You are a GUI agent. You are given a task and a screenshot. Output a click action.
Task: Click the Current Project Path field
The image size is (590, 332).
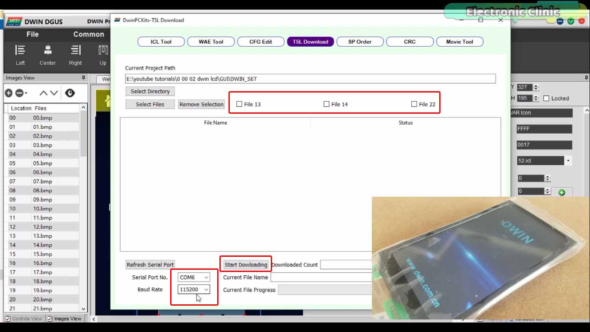(310, 79)
